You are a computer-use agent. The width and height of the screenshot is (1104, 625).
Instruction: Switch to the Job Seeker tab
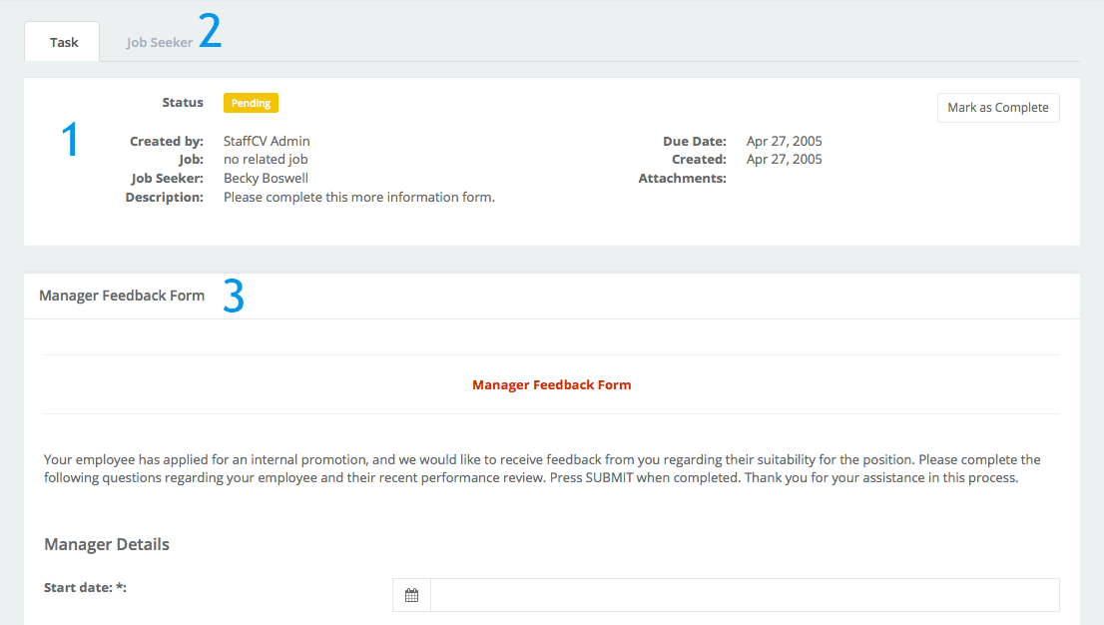(159, 42)
